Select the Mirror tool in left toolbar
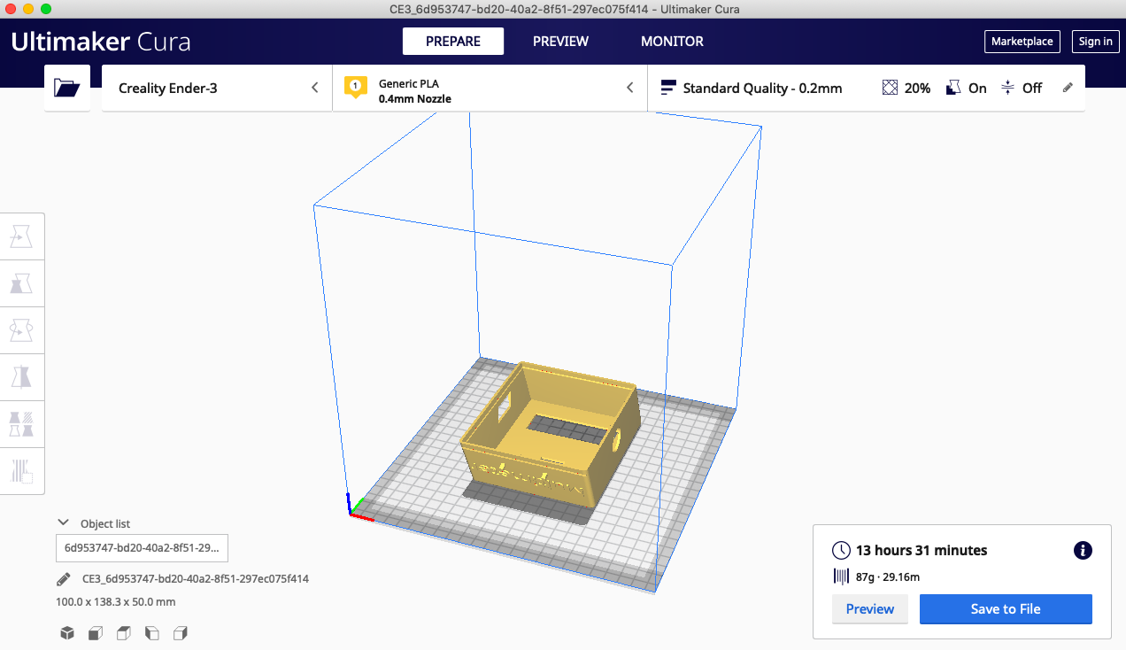Viewport: 1126px width, 650px height. pyautogui.click(x=21, y=377)
